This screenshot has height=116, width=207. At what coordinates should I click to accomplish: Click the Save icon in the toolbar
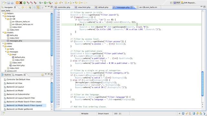(9, 3)
